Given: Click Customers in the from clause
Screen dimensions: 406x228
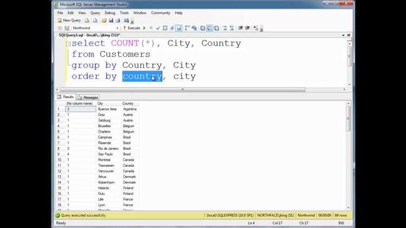Looking at the screenshot, I should [x=125, y=54].
